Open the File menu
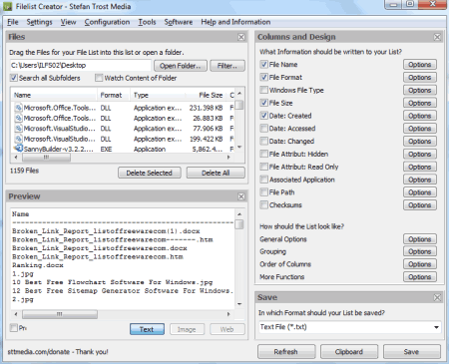Screen dimensions: 449x364 pyautogui.click(x=13, y=22)
